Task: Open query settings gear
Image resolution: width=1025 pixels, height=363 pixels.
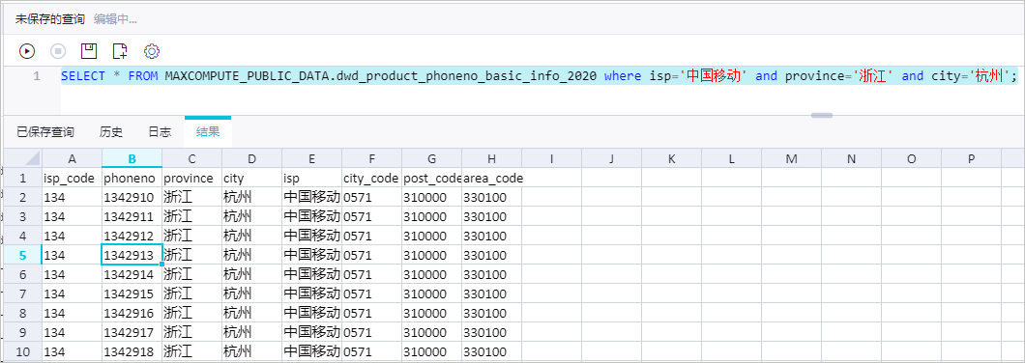Action: pos(152,51)
